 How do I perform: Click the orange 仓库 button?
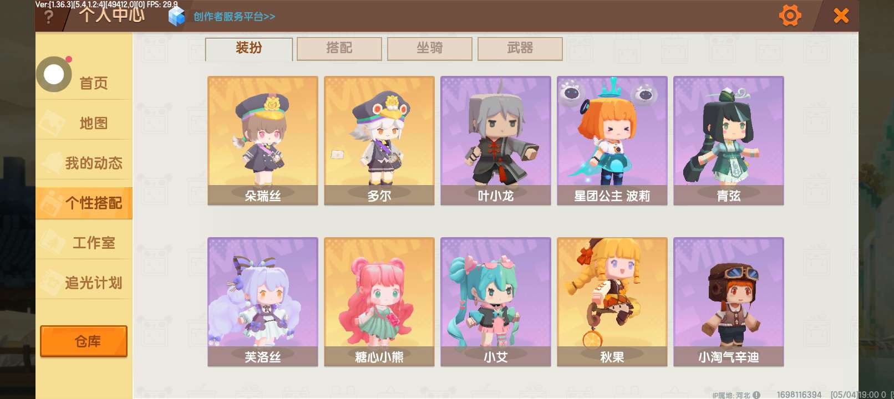[x=84, y=341]
